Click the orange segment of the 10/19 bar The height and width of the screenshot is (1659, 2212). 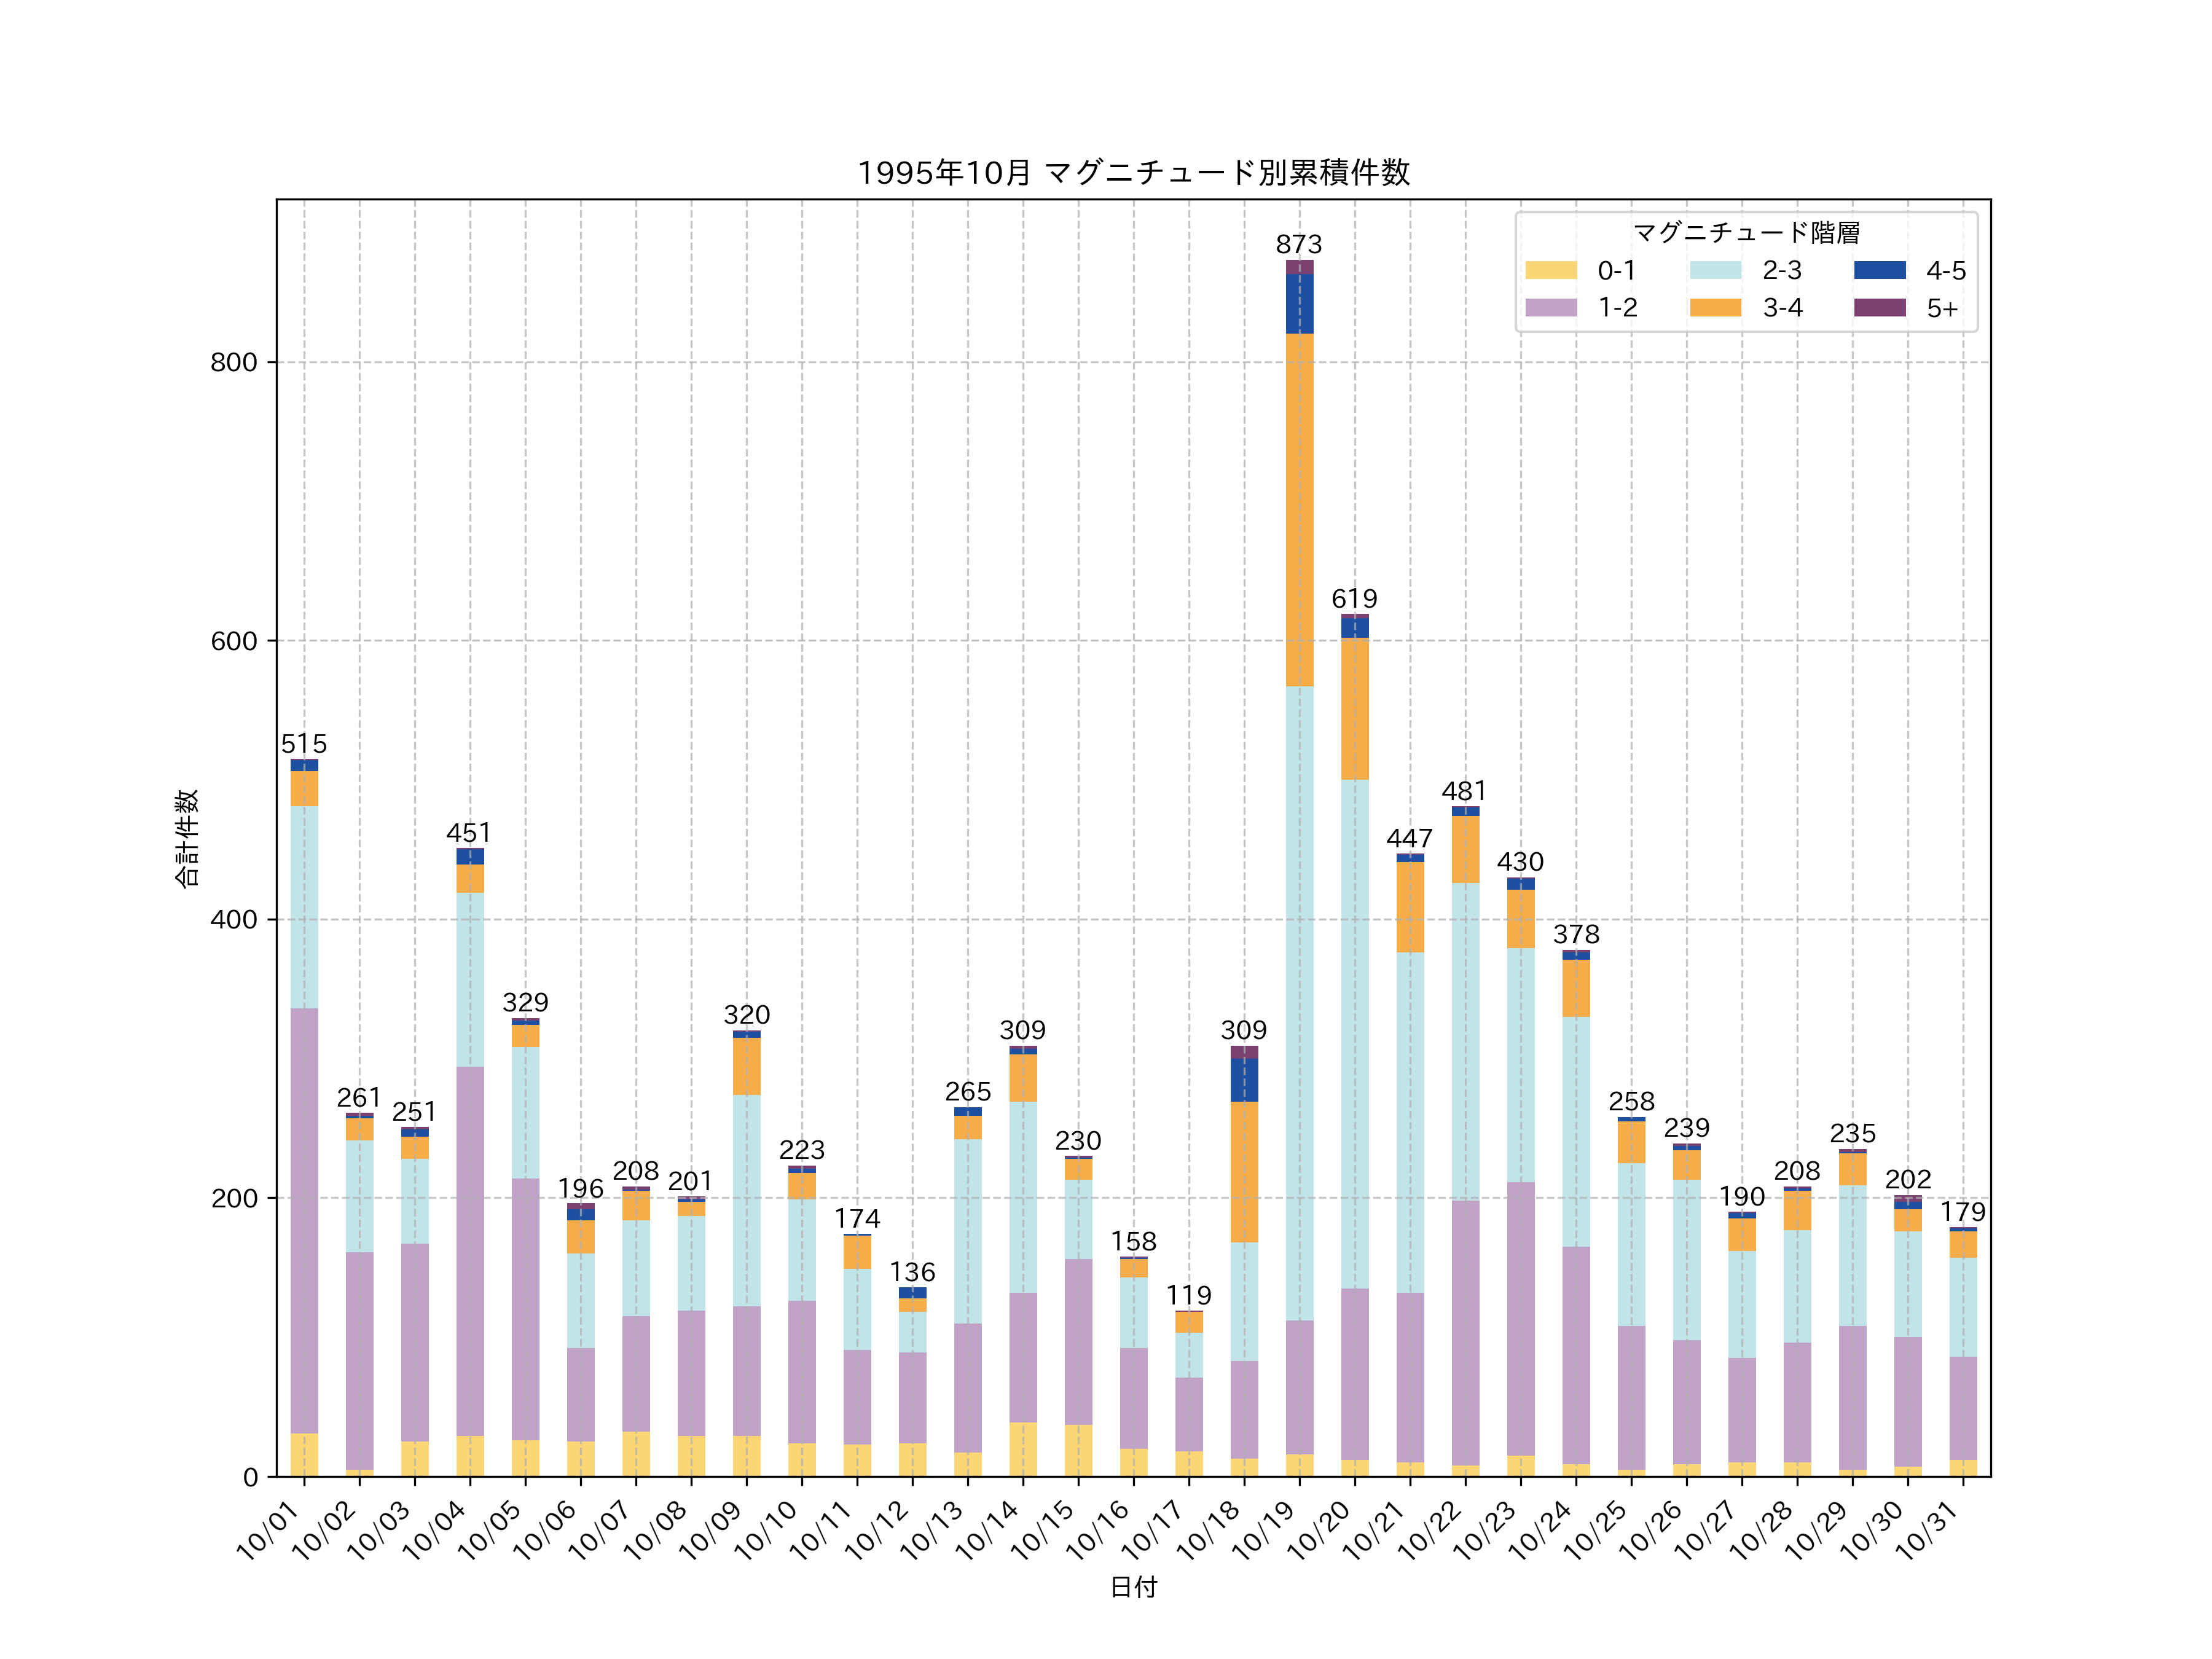(1299, 510)
